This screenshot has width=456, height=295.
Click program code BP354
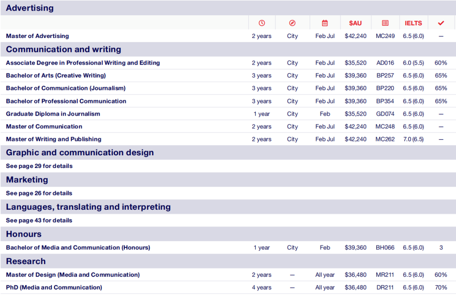[x=385, y=101]
